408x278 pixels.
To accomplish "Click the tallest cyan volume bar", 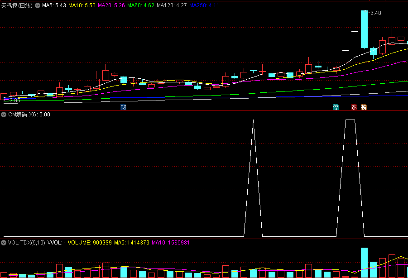I will (x=364, y=263).
